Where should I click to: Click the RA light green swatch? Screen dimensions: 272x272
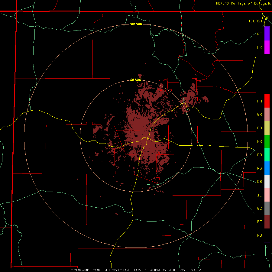(267, 155)
